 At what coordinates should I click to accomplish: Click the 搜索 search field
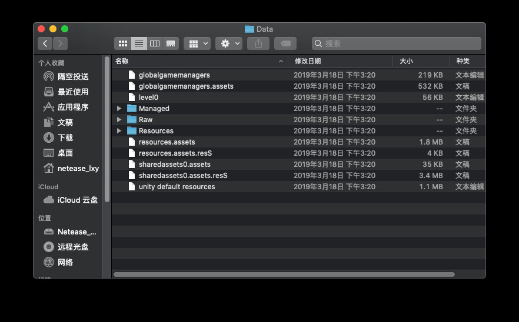point(400,43)
